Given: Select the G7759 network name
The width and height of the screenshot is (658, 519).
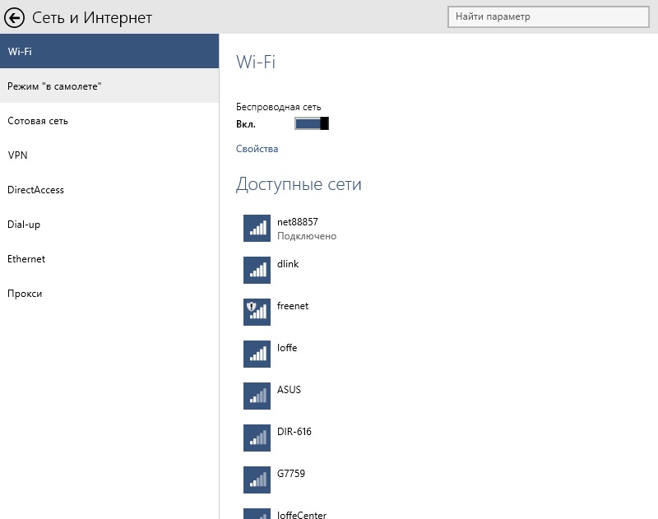Looking at the screenshot, I should [x=291, y=474].
